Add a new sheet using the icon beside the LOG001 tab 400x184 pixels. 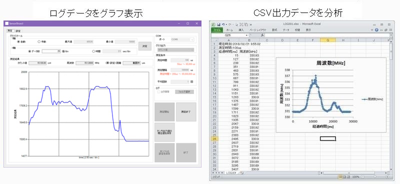click(242, 173)
